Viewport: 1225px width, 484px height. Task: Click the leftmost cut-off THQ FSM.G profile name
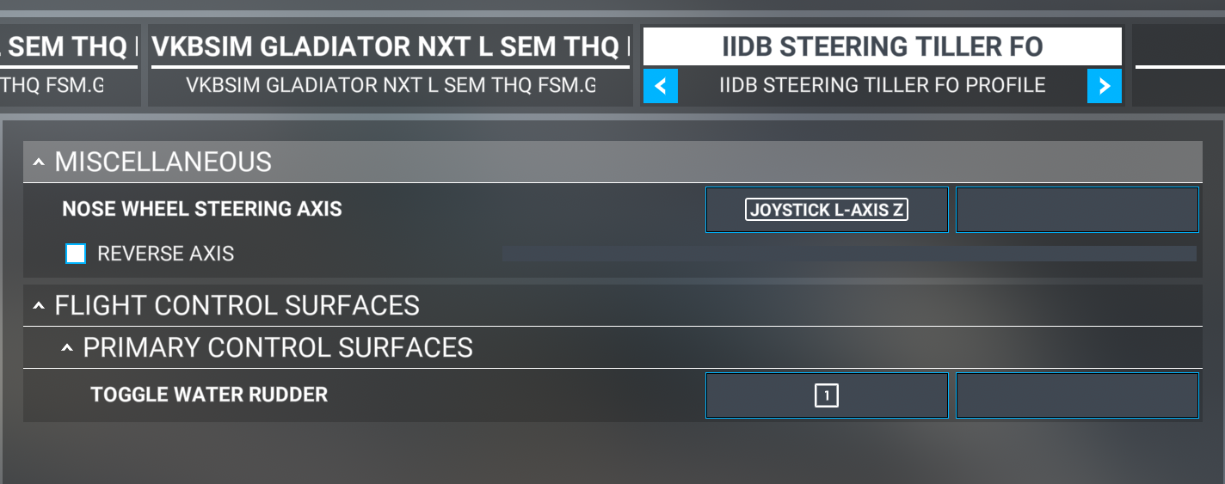52,86
